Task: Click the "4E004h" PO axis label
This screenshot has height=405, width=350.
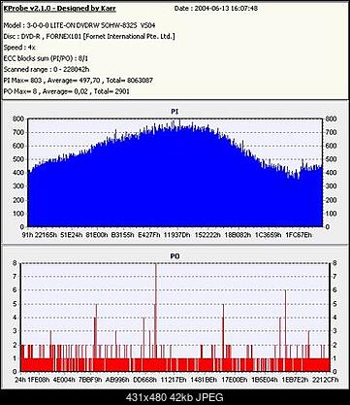Action: [64, 380]
